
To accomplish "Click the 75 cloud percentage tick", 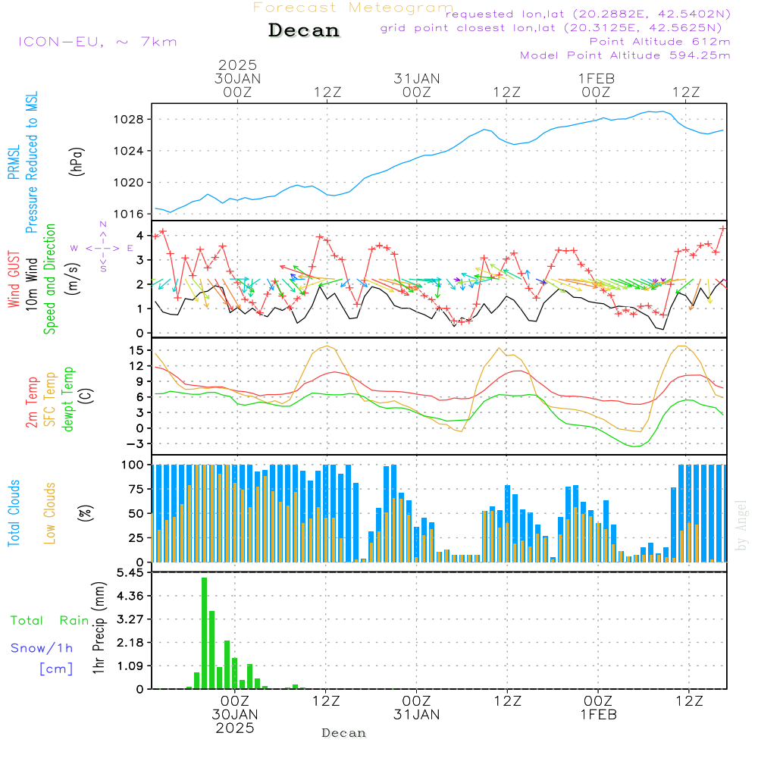I will point(136,489).
